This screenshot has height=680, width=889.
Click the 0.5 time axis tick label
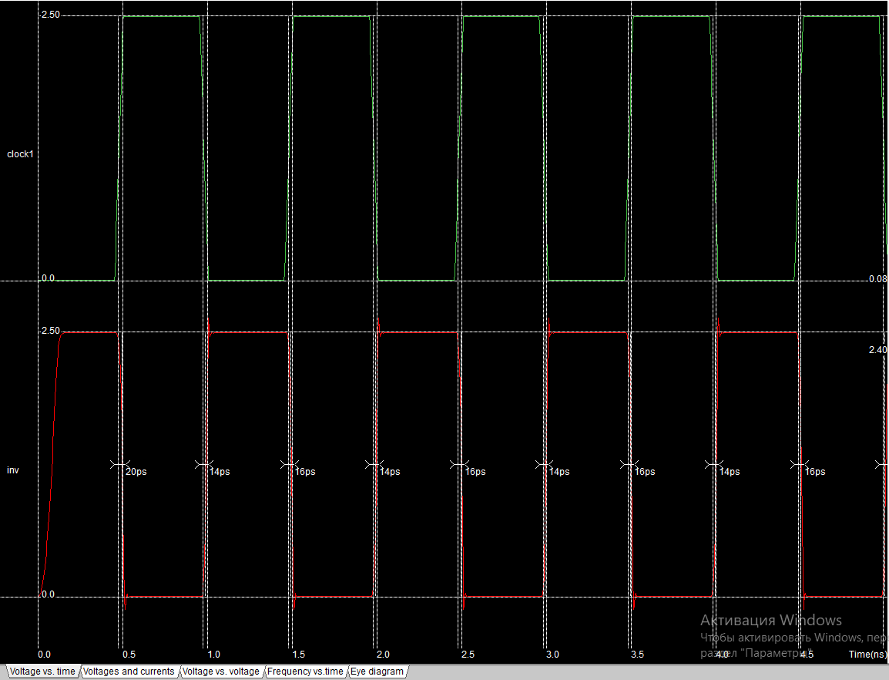point(129,655)
